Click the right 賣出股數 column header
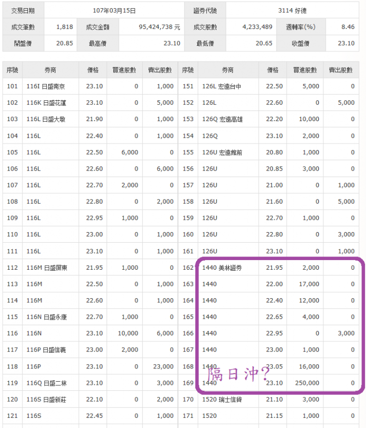The width and height of the screenshot is (366, 428). 341,70
